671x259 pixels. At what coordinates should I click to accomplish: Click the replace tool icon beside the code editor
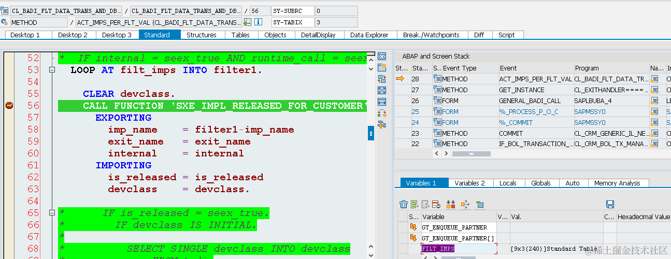point(382,79)
